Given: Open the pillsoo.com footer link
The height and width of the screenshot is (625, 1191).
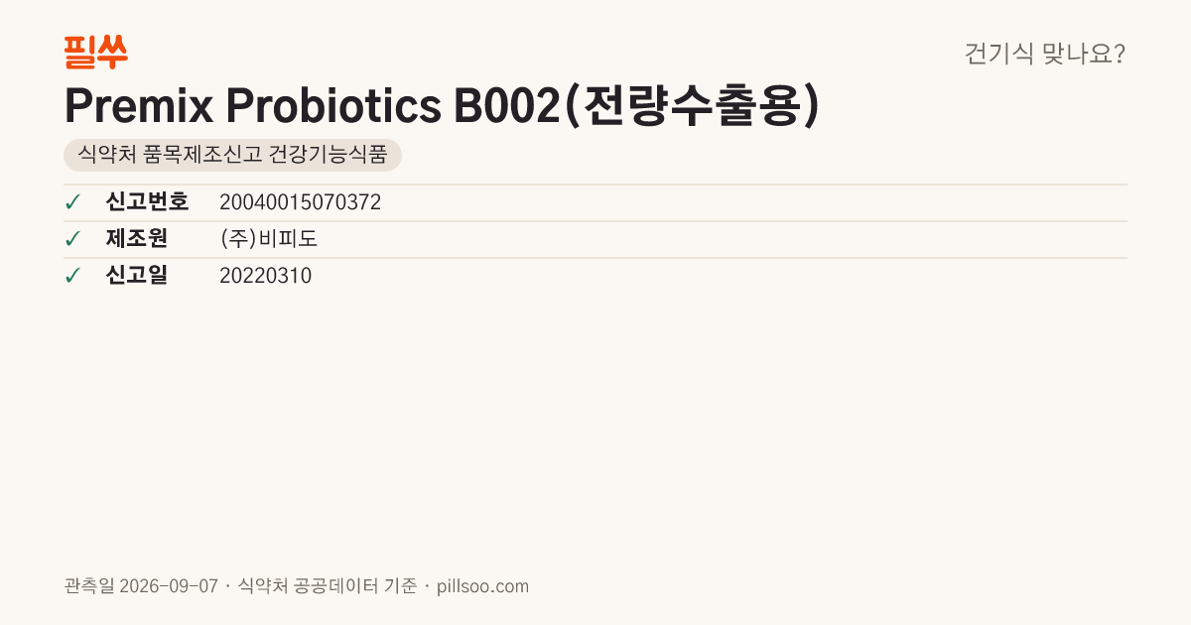Looking at the screenshot, I should click(x=483, y=586).
